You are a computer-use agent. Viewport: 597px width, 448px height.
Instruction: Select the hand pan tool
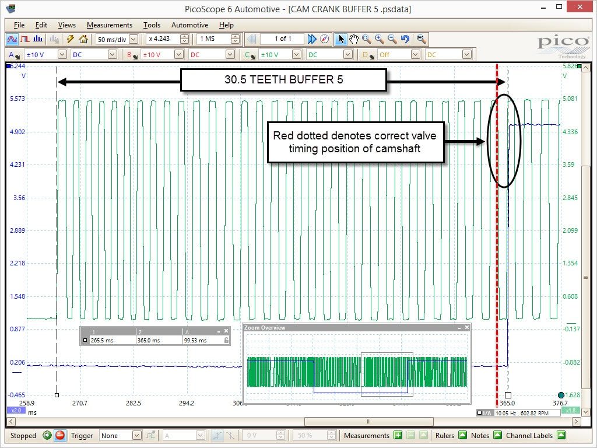(x=354, y=39)
